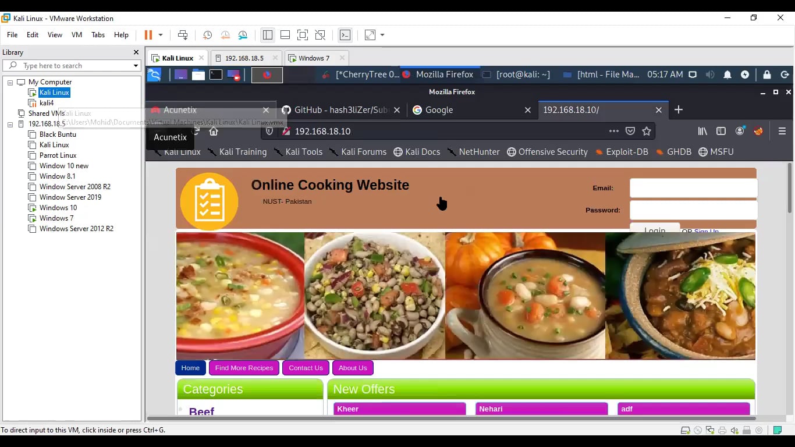The width and height of the screenshot is (795, 447).
Task: Select the GitHub hash3liZer Firefox tab
Action: [341, 109]
